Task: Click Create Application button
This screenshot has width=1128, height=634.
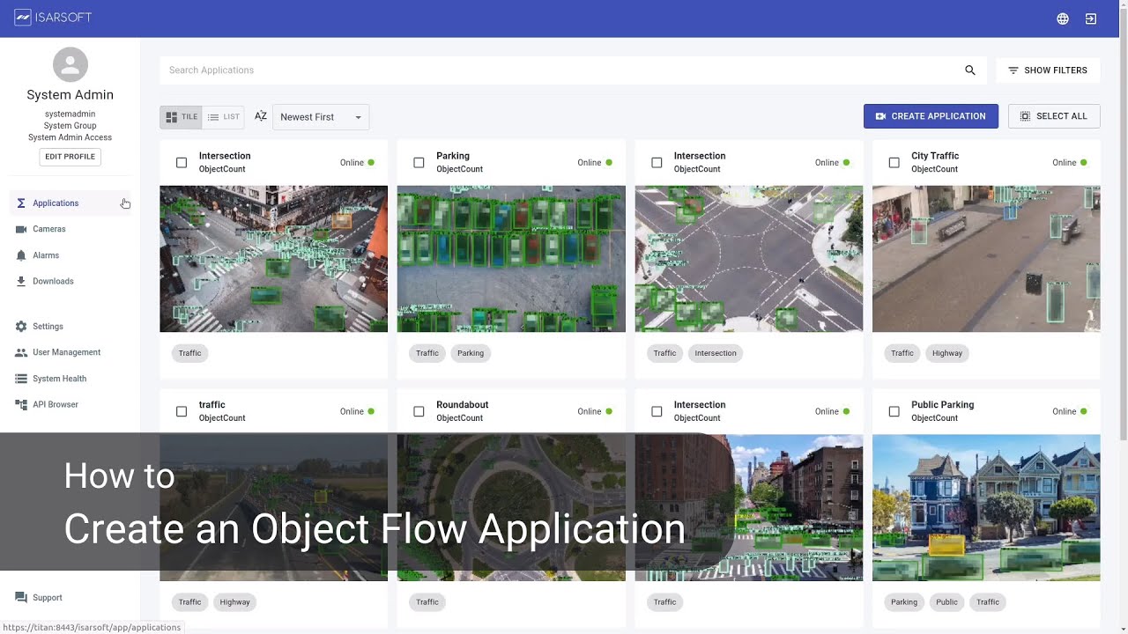Action: point(931,116)
